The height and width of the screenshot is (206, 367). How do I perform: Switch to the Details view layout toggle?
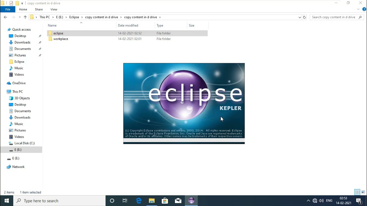pyautogui.click(x=357, y=192)
